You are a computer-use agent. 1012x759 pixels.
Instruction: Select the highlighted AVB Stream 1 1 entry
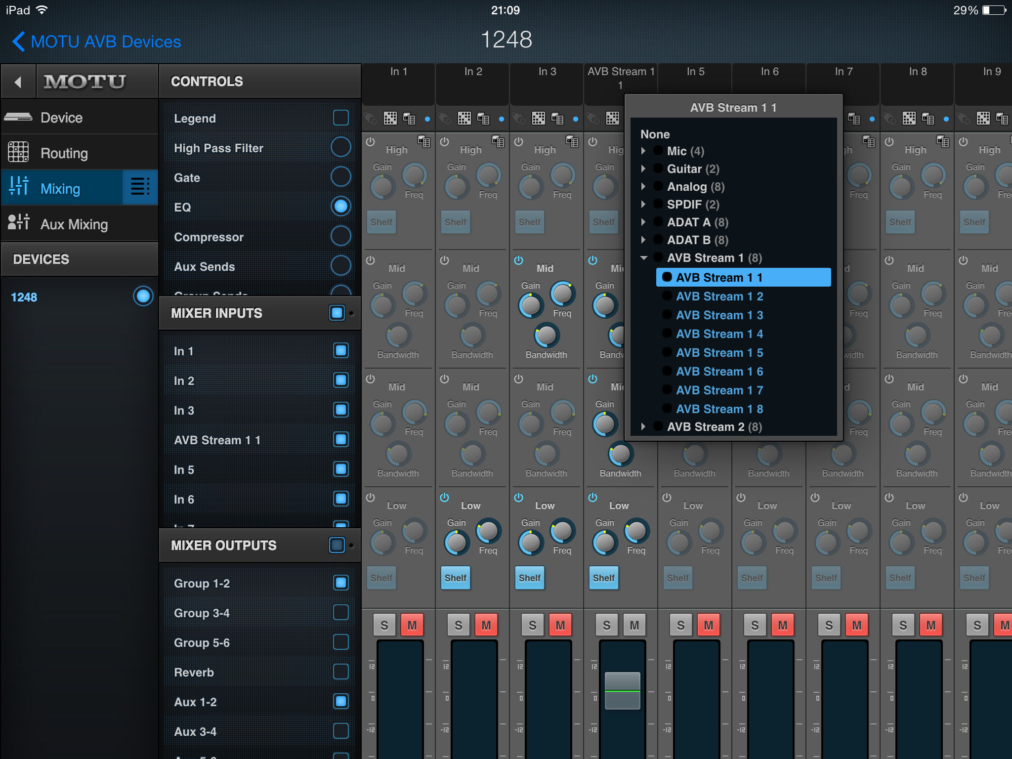[743, 277]
